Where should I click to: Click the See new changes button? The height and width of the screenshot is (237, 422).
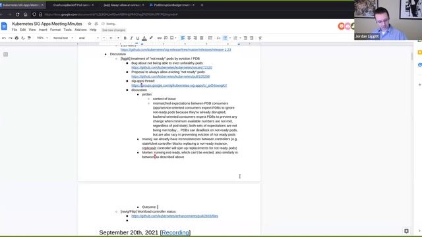click(x=113, y=30)
